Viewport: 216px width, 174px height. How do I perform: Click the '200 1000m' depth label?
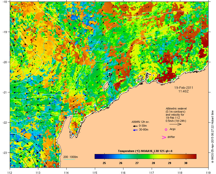[70, 157]
